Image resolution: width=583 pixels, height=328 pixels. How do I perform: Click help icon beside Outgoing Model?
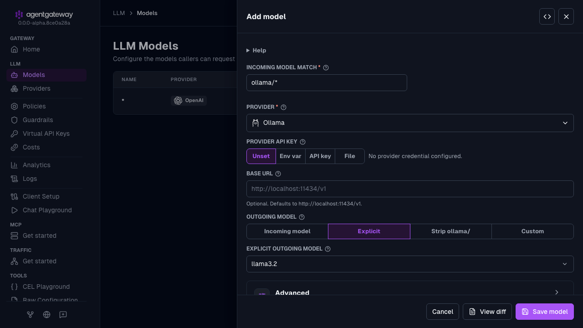[x=302, y=217]
